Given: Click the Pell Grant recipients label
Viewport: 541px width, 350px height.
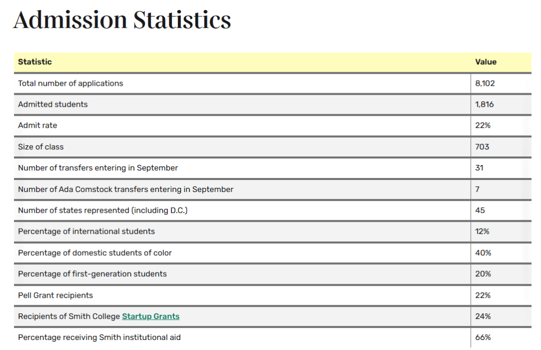Looking at the screenshot, I should (x=56, y=295).
